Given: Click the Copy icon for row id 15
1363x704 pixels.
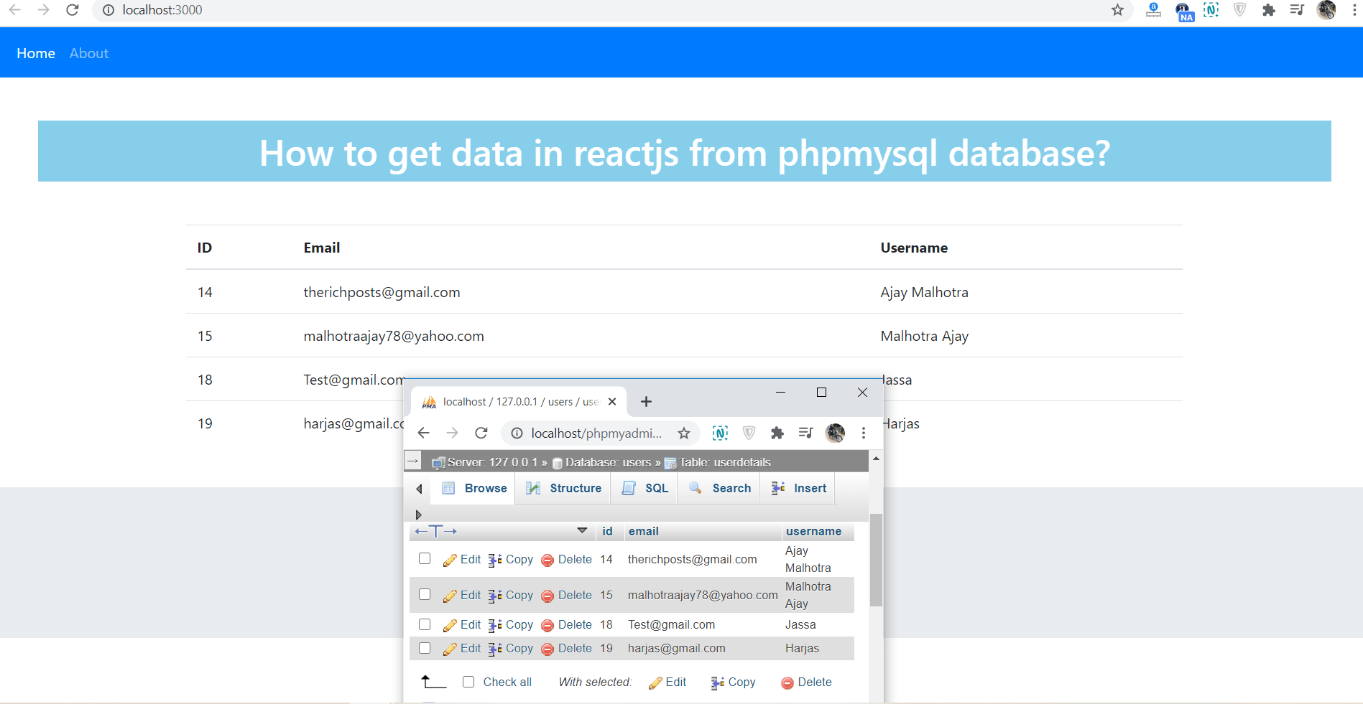Looking at the screenshot, I should coord(494,595).
